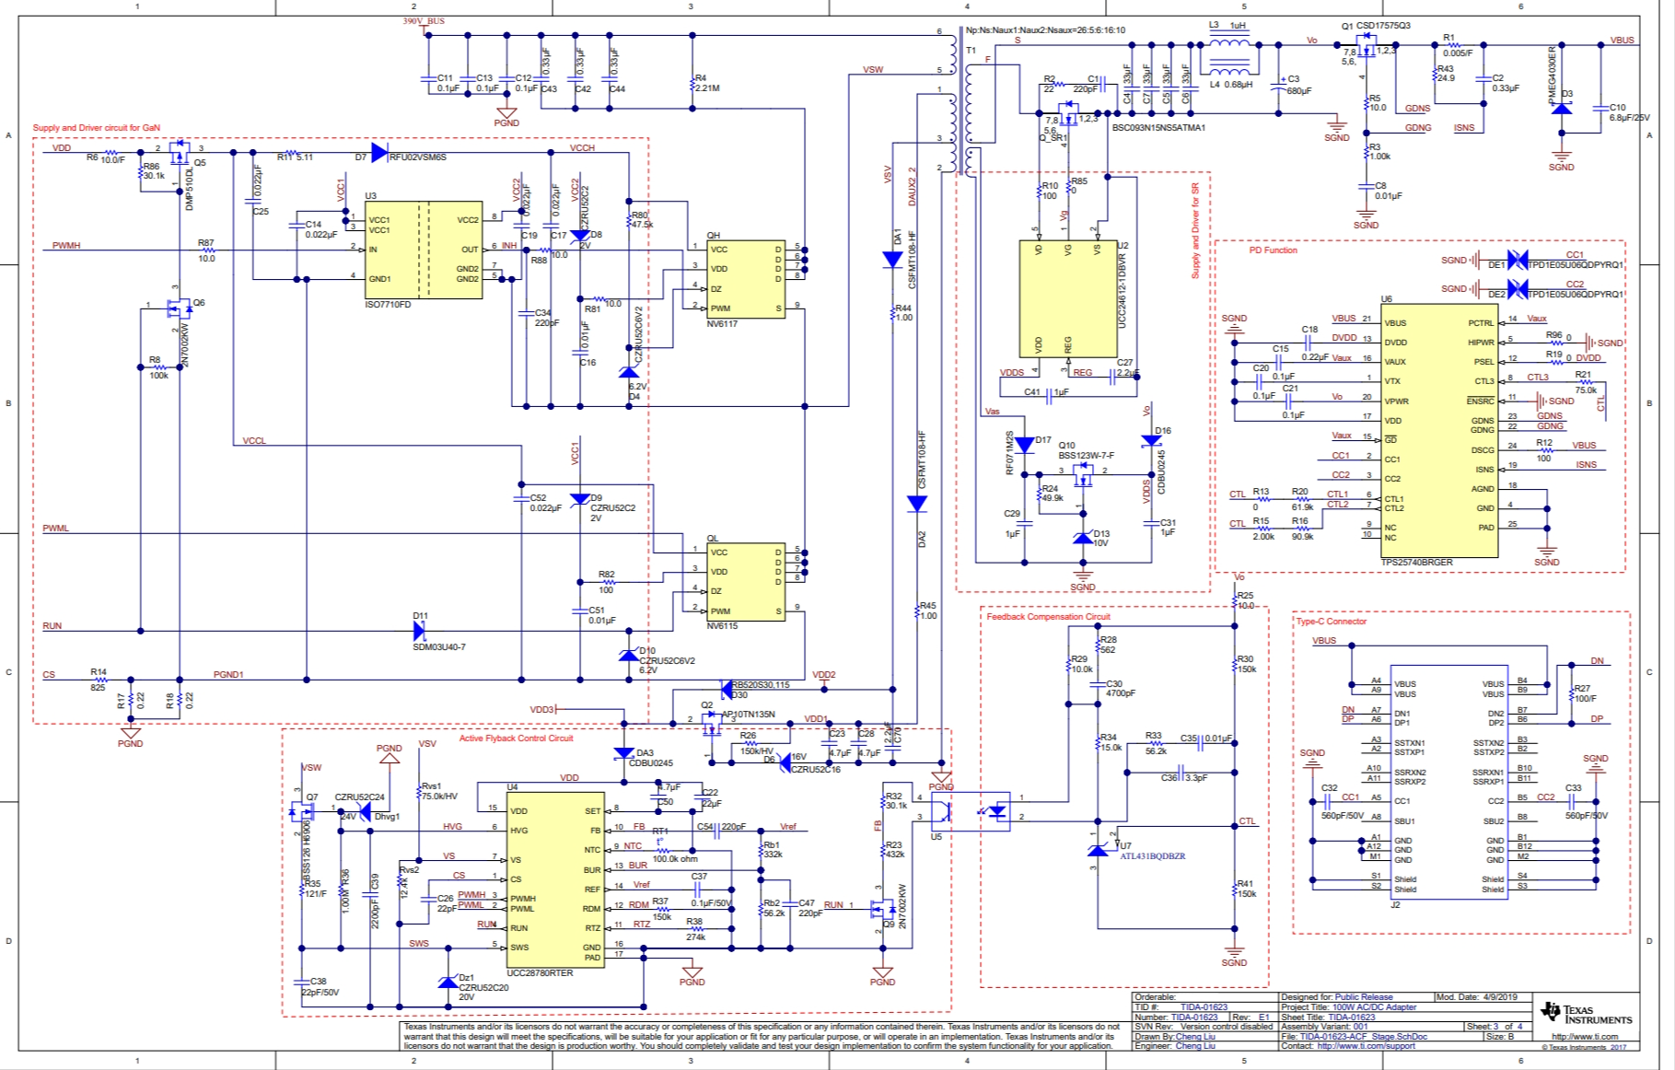Click the 'Sheet: 3 of 4' field
1675x1070 pixels.
pyautogui.click(x=1496, y=1027)
